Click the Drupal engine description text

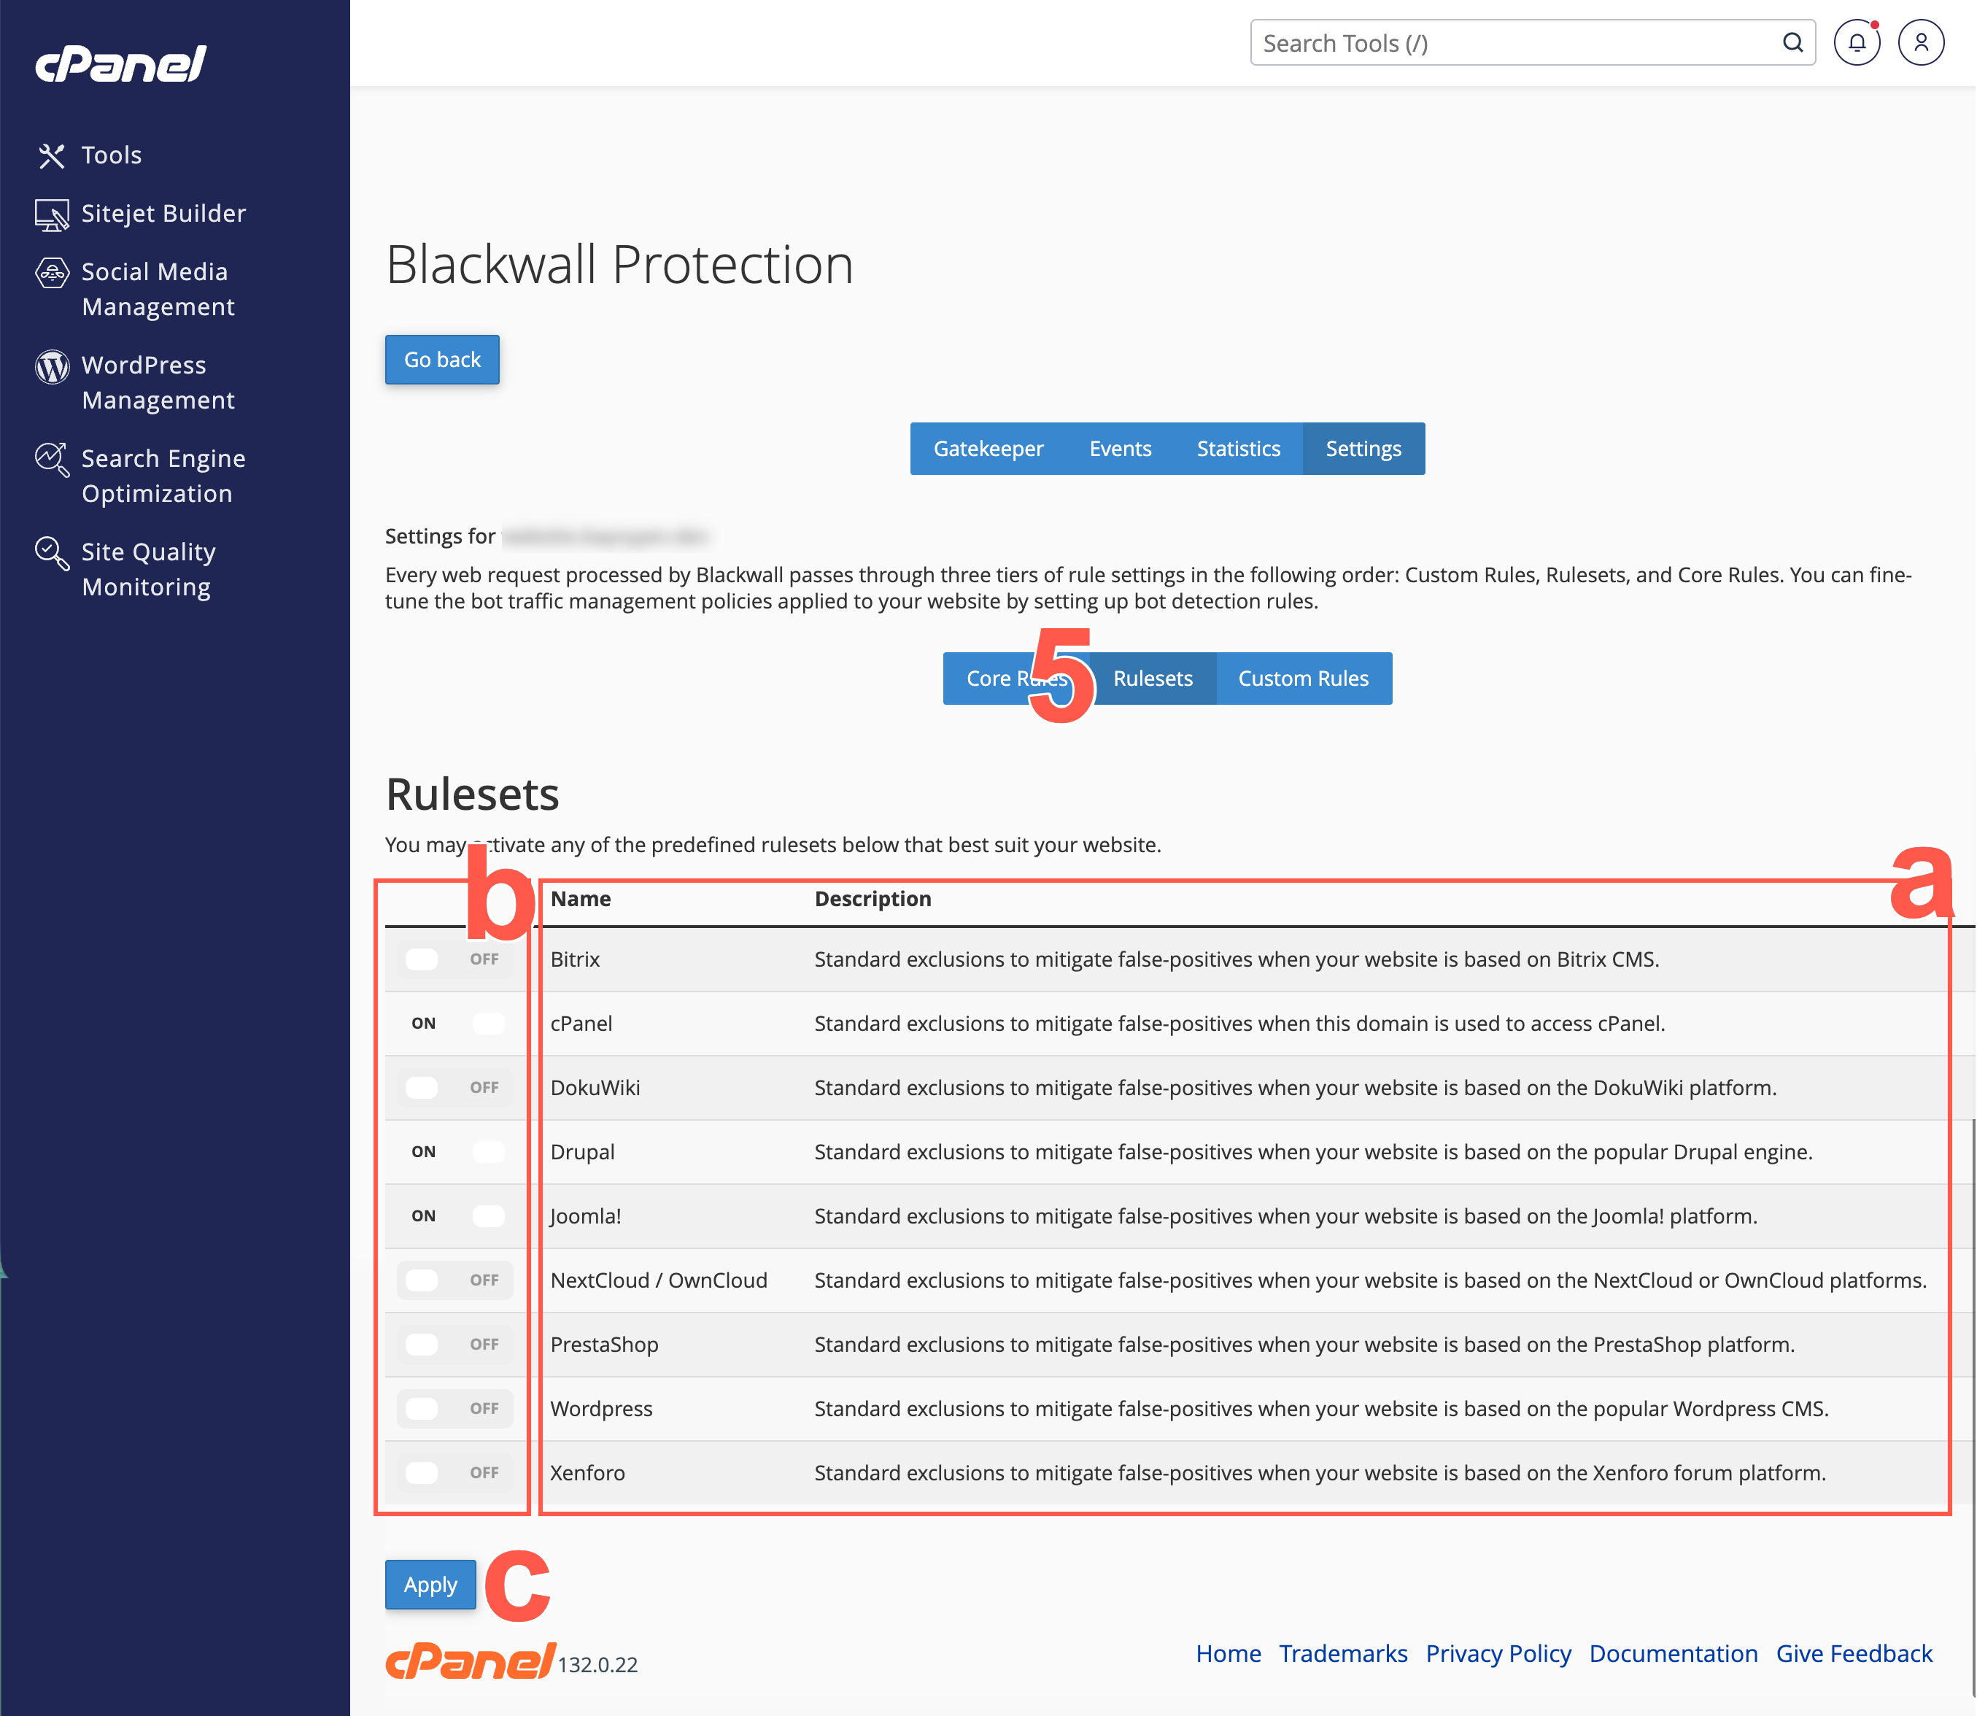[x=1314, y=1152]
